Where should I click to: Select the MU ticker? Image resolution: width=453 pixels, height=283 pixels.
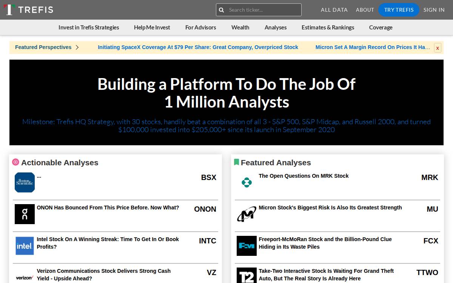433,209
